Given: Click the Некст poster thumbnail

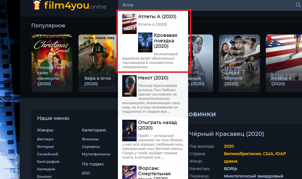Looking at the screenshot, I should 129,86.
